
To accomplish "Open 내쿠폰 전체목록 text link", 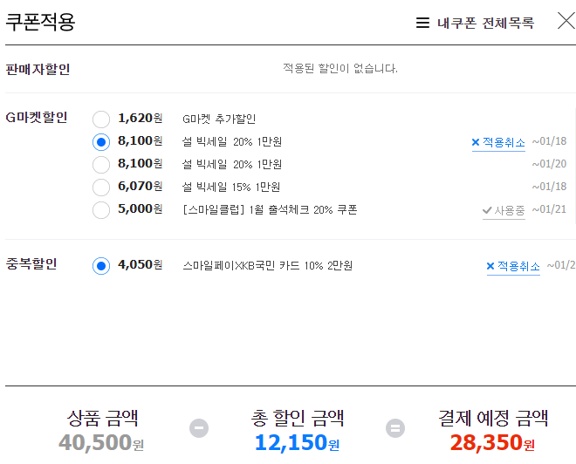I will tap(485, 24).
